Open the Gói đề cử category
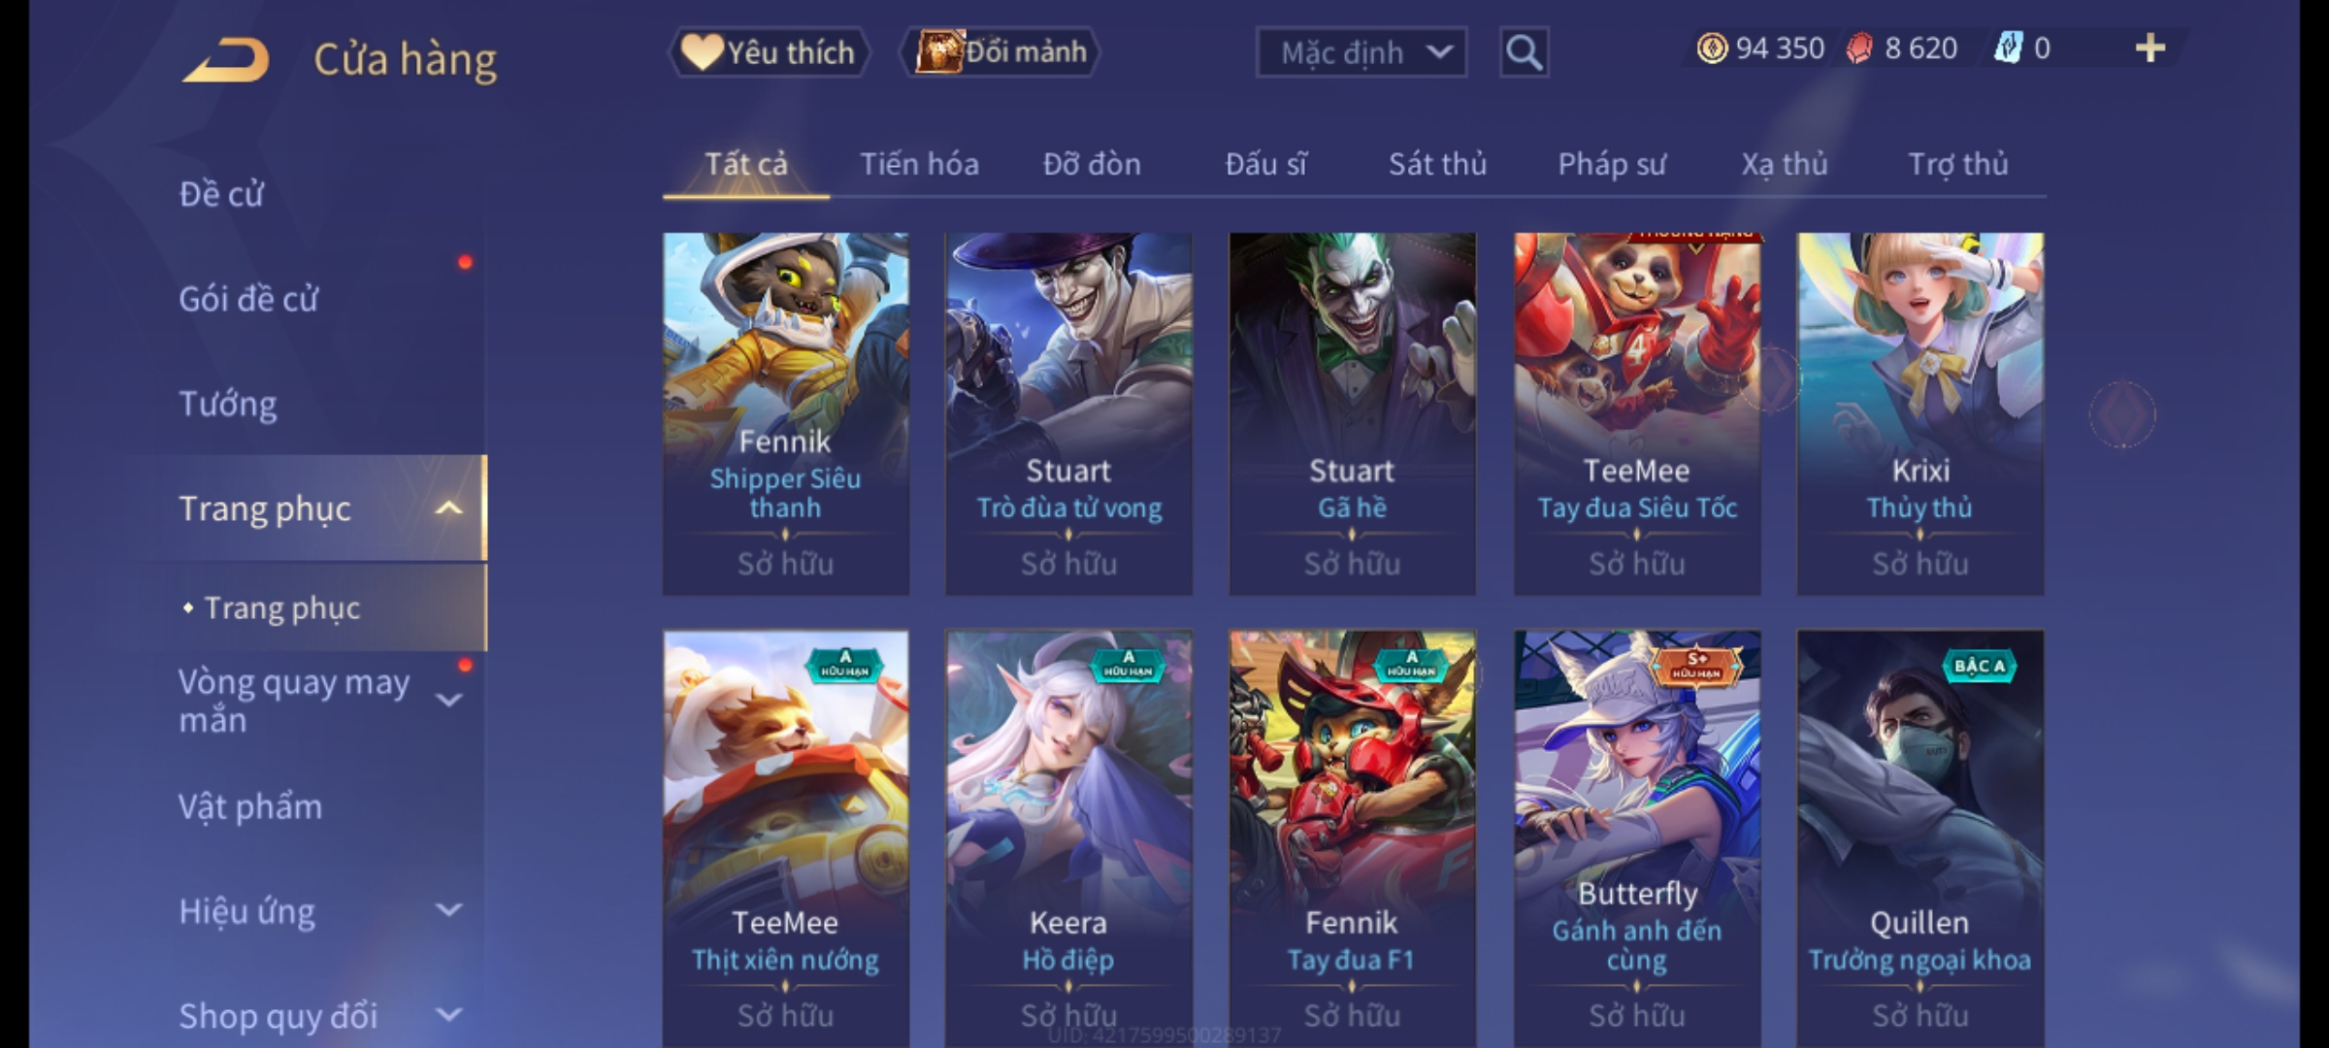 (x=248, y=299)
